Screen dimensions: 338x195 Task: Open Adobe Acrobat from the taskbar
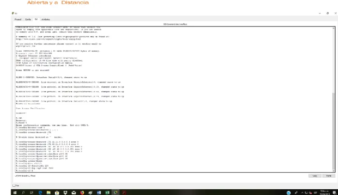click(x=124, y=193)
